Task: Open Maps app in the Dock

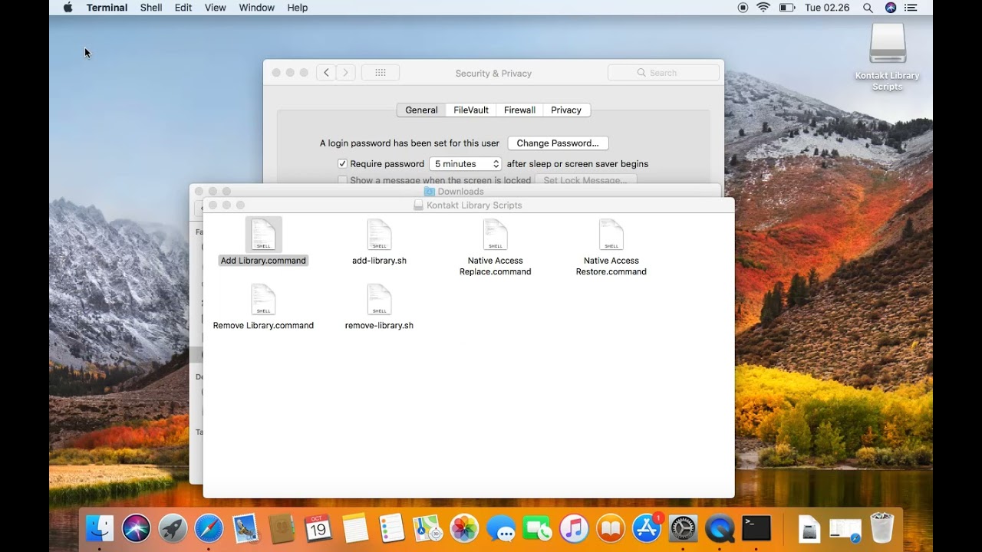Action: point(427,528)
